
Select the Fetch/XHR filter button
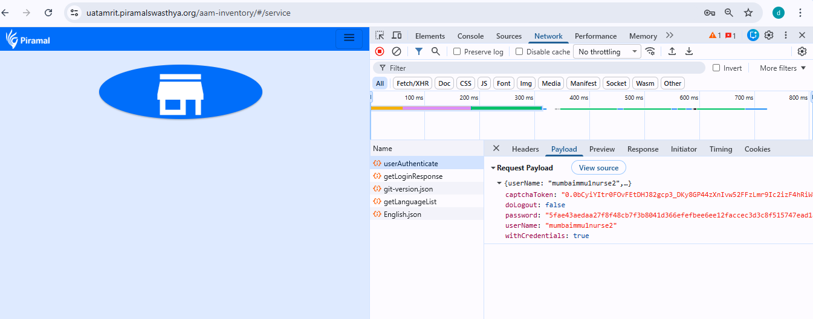click(x=412, y=83)
